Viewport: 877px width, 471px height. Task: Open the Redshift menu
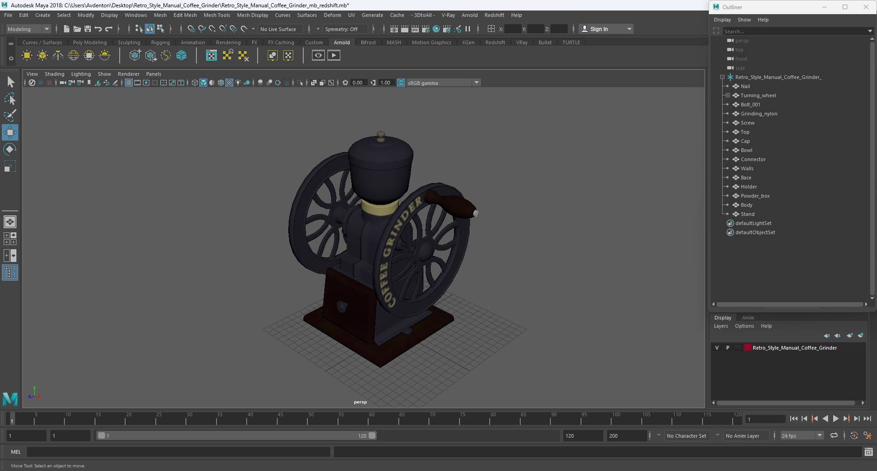(x=494, y=15)
